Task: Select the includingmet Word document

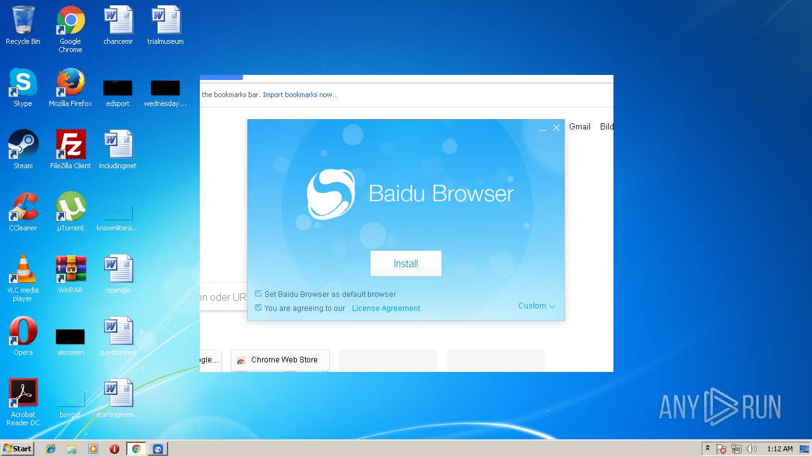Action: tap(118, 150)
